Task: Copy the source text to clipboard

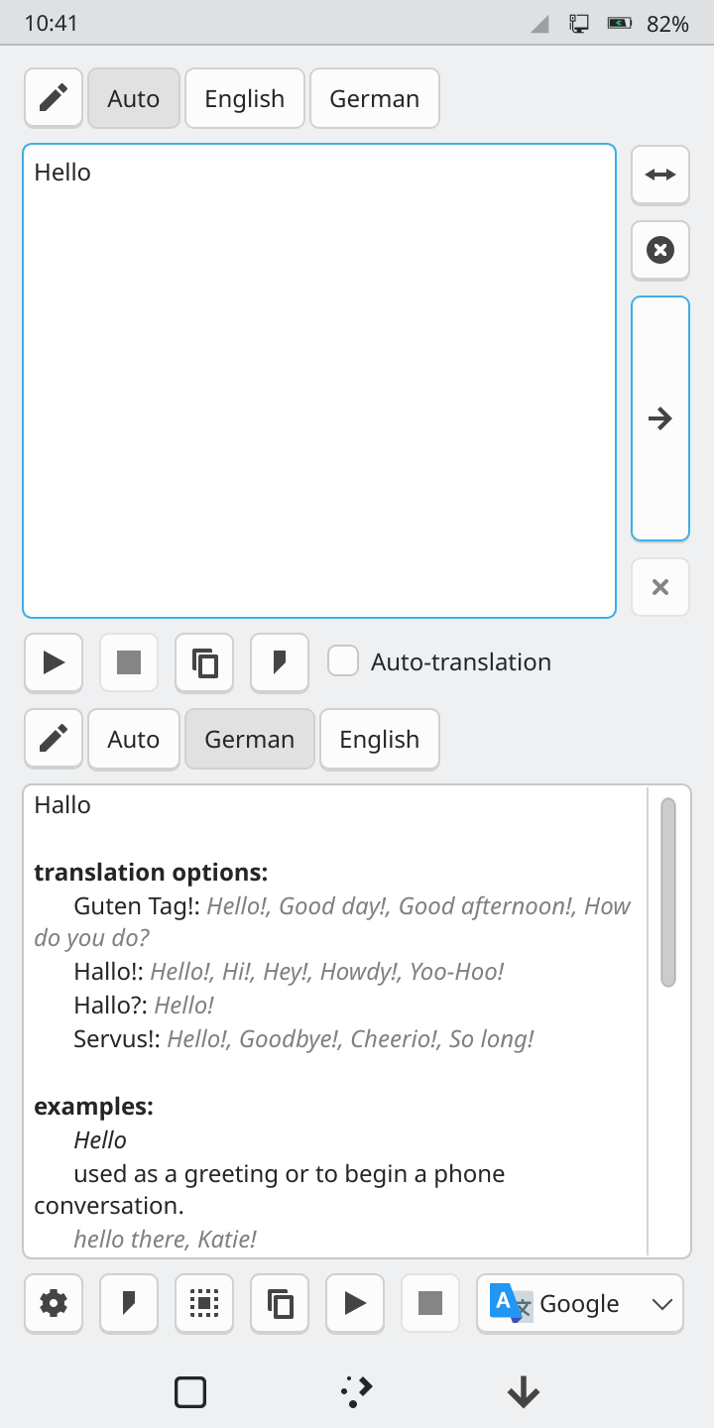Action: [x=204, y=662]
